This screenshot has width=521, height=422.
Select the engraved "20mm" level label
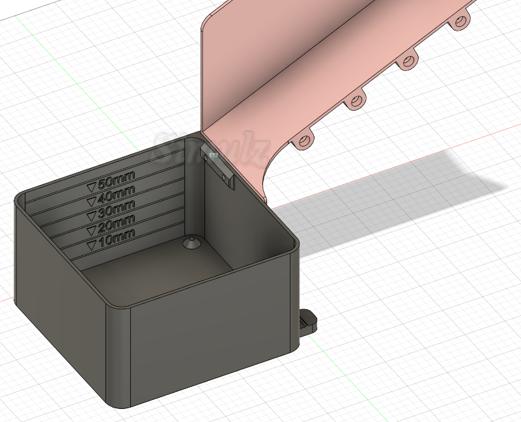pyautogui.click(x=117, y=224)
